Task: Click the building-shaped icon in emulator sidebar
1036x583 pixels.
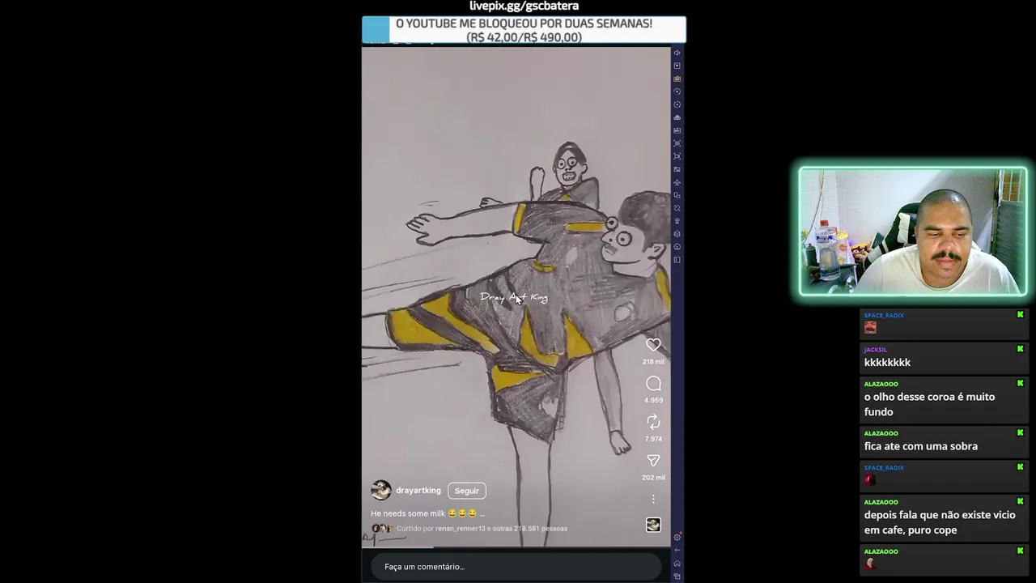Action: pos(677,117)
